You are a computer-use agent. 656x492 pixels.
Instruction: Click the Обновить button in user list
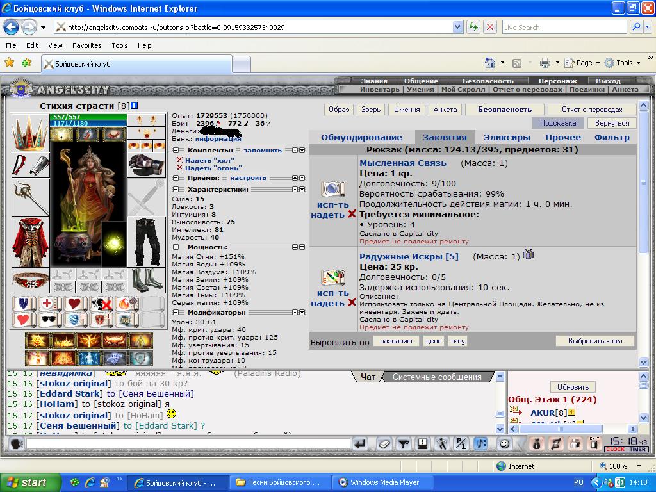tap(573, 387)
